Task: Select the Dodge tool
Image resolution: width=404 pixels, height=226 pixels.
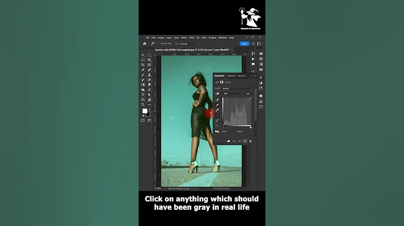Action: click(x=143, y=90)
